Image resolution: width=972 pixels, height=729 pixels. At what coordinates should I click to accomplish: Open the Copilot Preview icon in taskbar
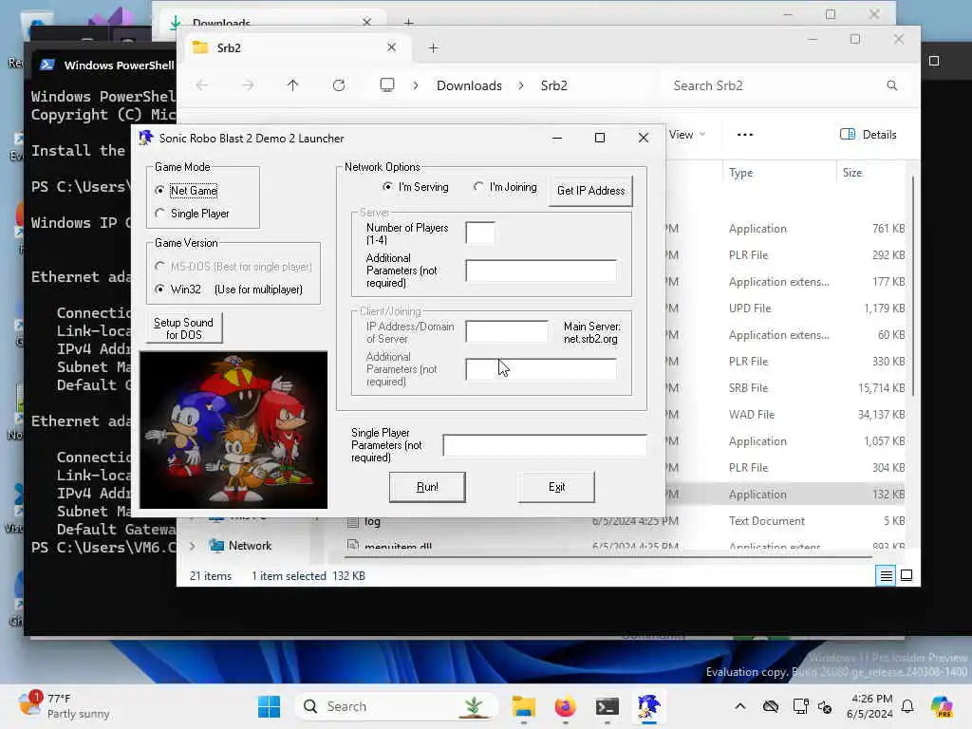(942, 706)
